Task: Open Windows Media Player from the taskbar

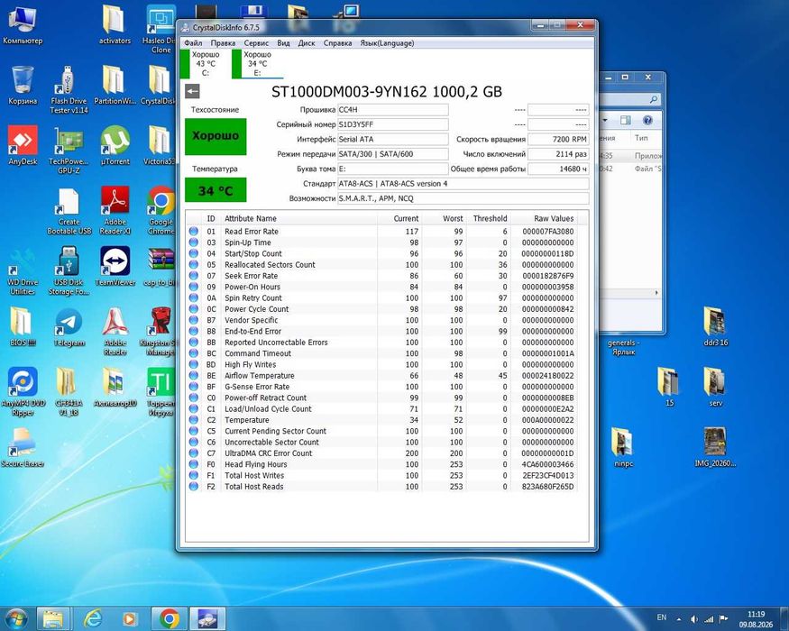Action: (131, 618)
